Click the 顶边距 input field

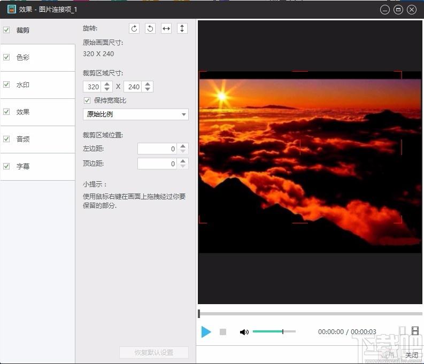pyautogui.click(x=157, y=164)
